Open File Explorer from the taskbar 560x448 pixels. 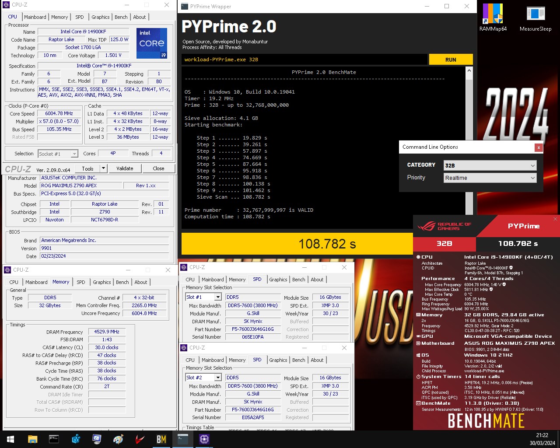click(x=32, y=439)
